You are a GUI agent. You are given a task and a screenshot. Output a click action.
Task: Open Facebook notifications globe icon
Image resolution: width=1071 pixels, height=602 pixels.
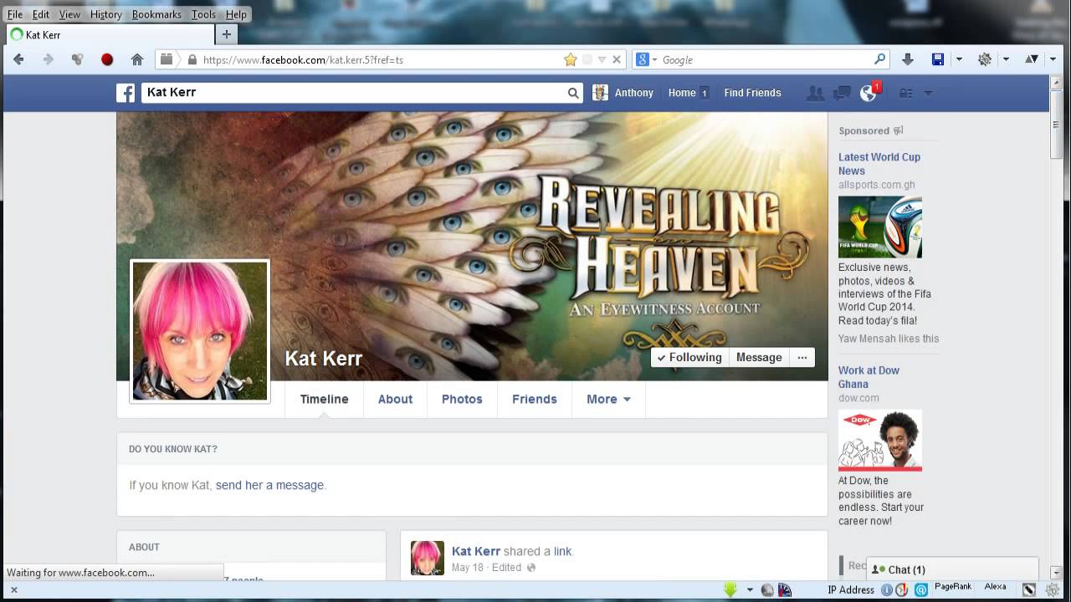tap(869, 93)
